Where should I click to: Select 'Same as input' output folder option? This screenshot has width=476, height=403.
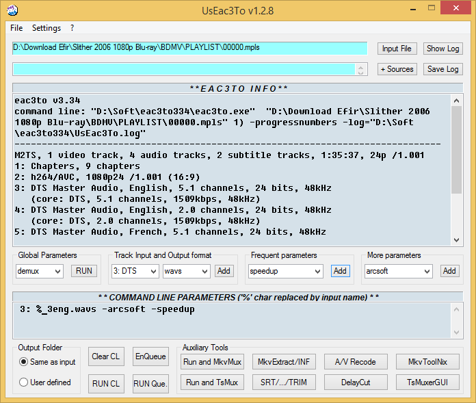[47, 362]
